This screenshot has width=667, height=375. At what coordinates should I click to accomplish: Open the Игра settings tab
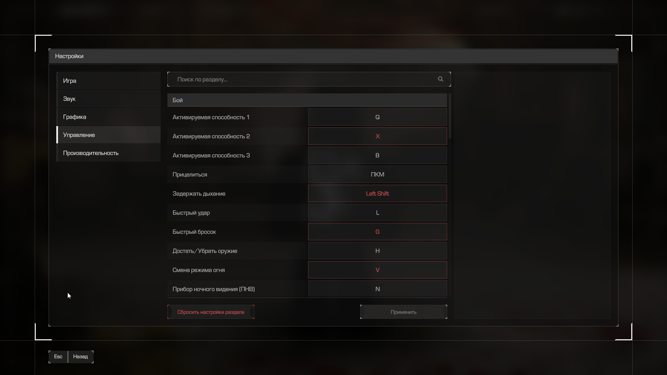pos(108,81)
